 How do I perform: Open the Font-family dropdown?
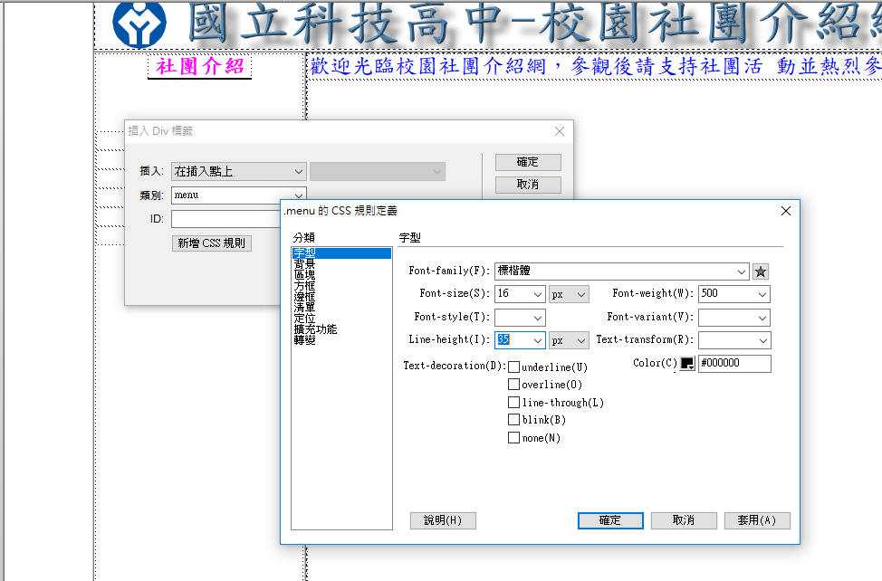click(743, 271)
